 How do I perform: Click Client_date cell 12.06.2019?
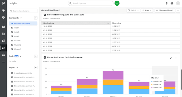(x=116, y=42)
